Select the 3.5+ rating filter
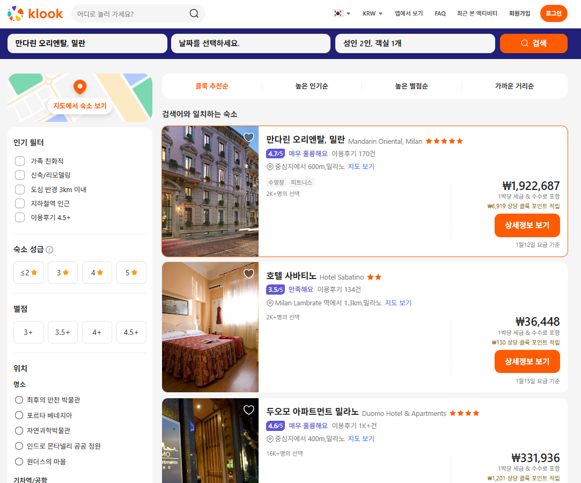 point(63,332)
